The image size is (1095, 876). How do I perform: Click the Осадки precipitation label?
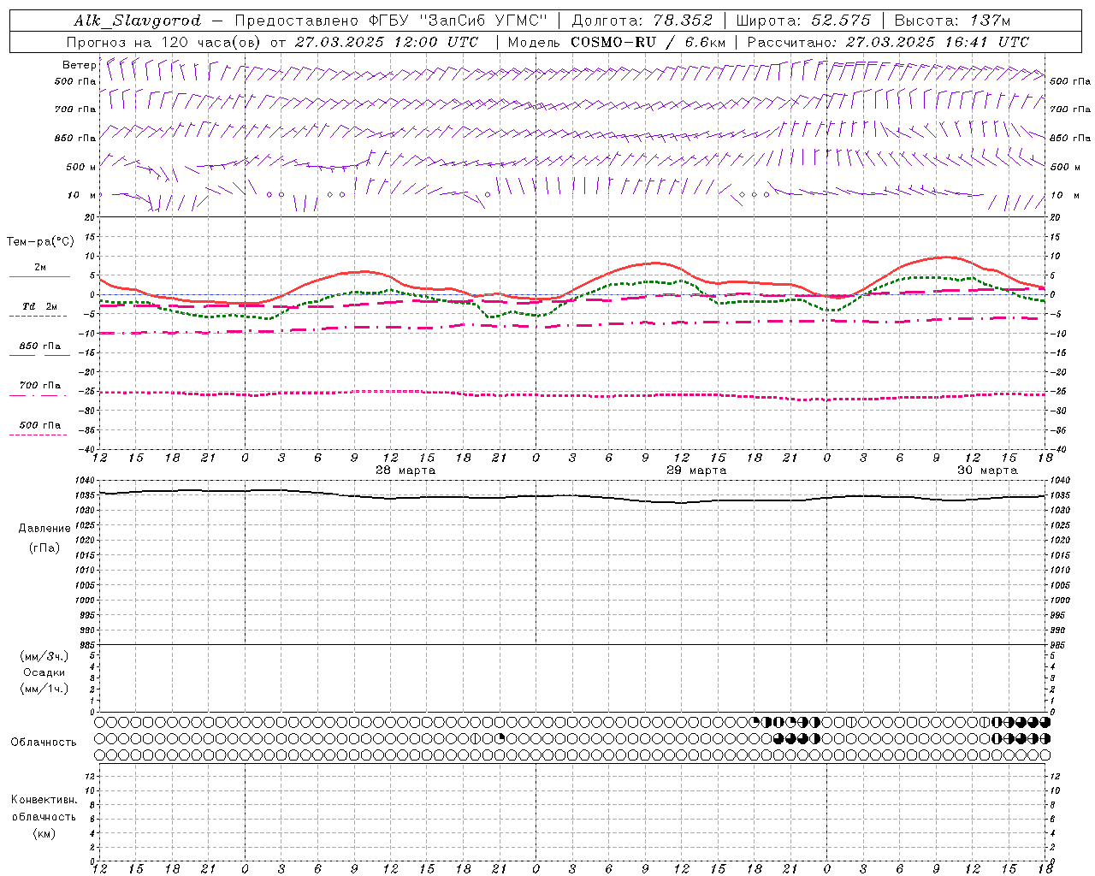point(44,672)
